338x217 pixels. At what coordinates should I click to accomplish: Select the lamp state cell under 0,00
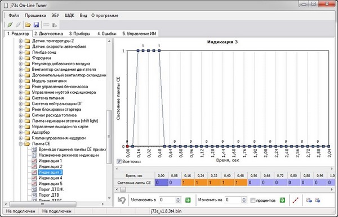tap(161, 183)
